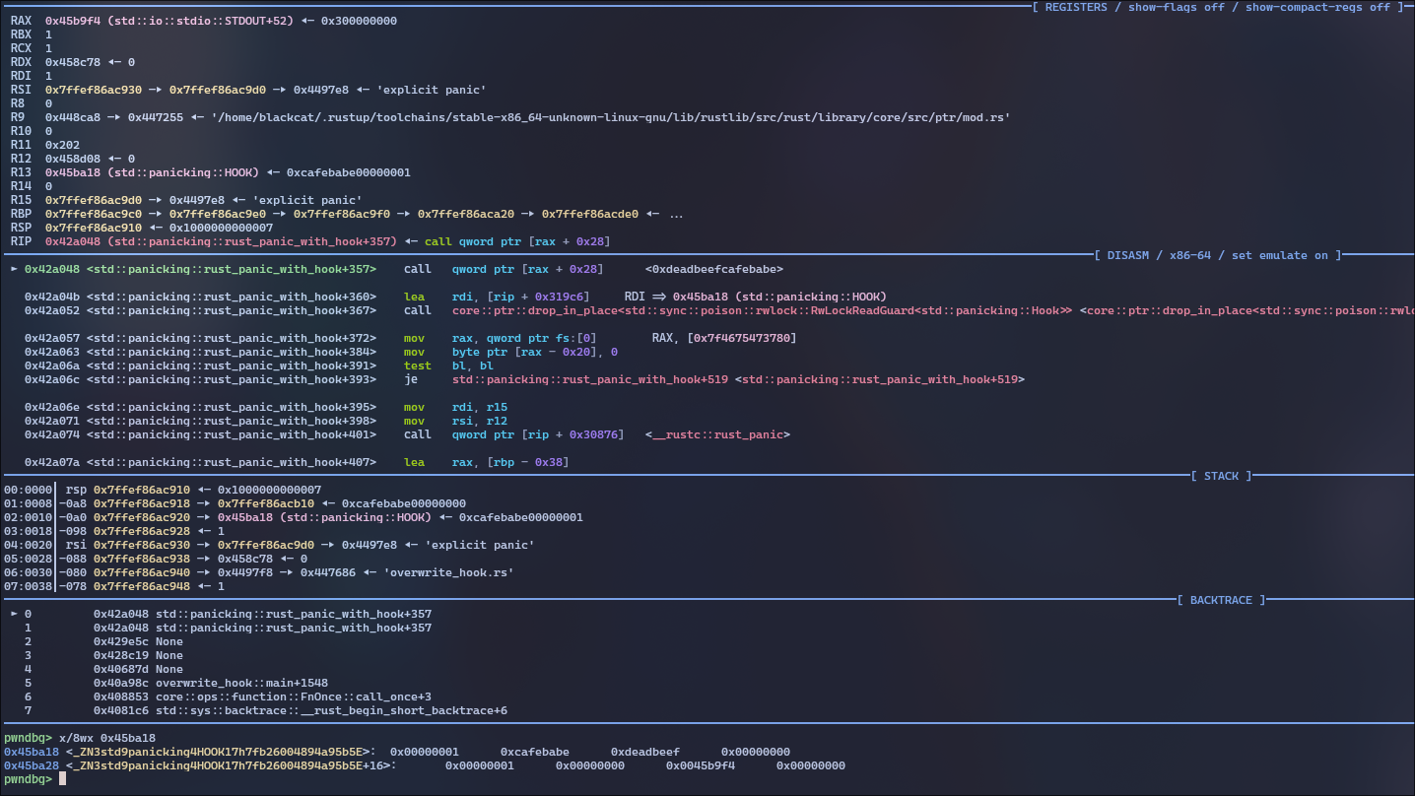Click the RIP register label
Image resolution: width=1415 pixels, height=796 pixels.
(21, 241)
